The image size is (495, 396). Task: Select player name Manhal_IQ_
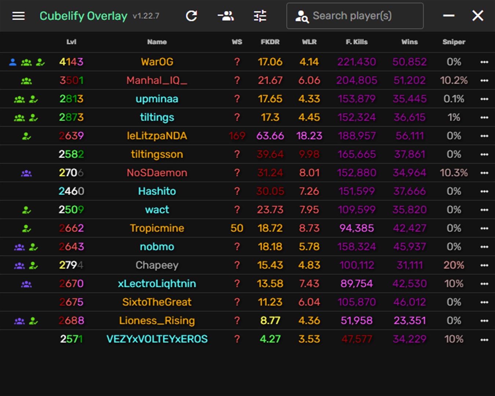coord(157,80)
